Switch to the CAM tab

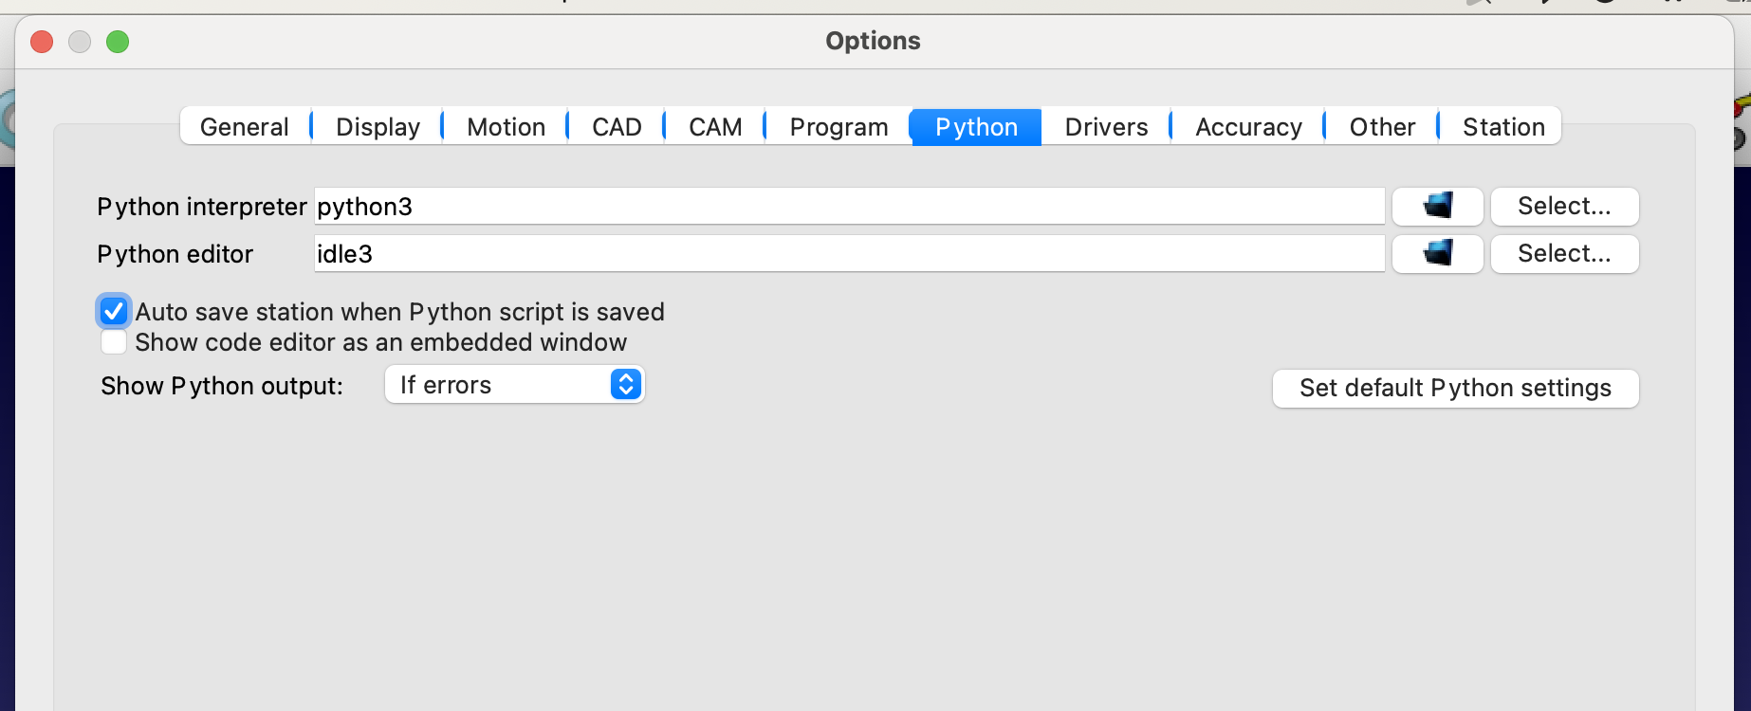coord(715,127)
